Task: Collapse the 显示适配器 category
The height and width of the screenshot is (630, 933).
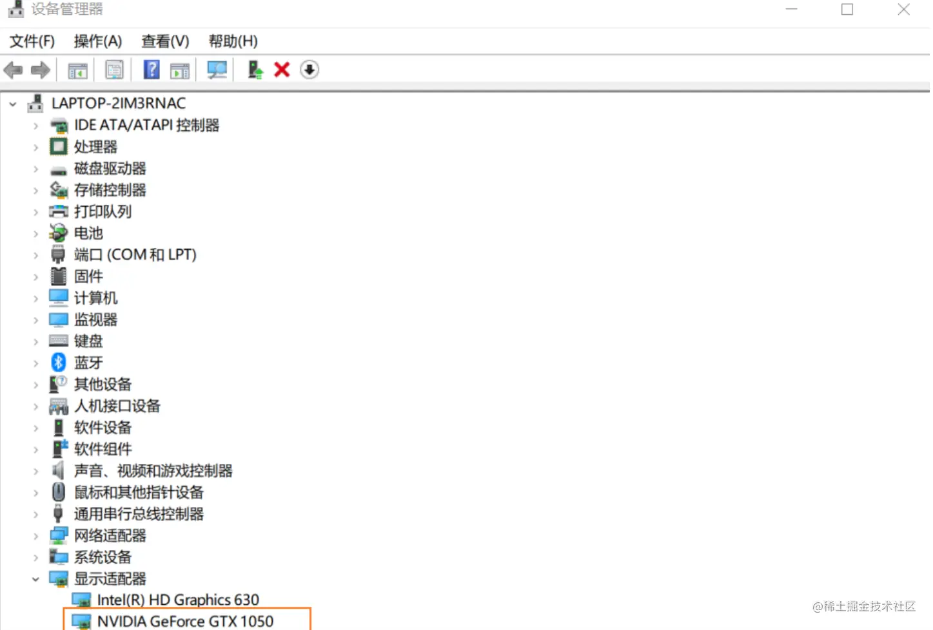Action: [36, 579]
